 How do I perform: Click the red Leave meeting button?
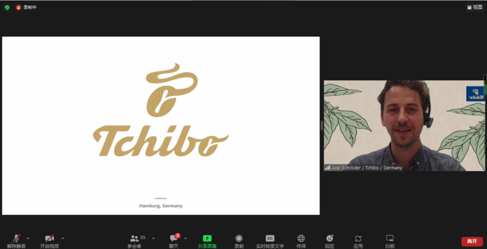pos(472,241)
